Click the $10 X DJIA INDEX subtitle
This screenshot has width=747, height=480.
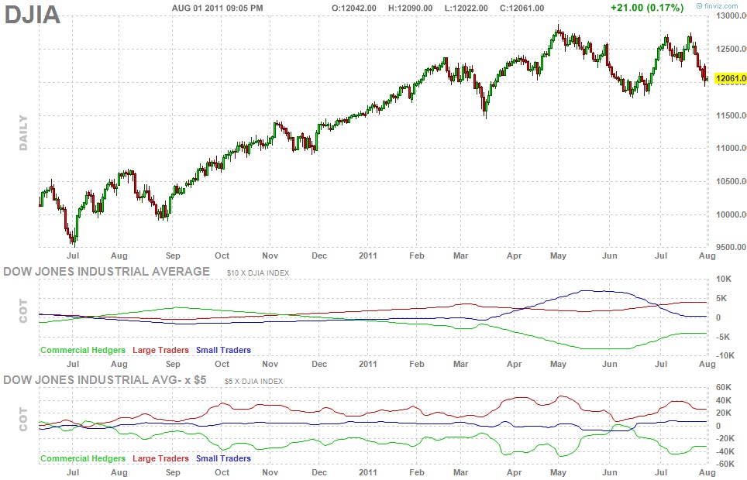[x=258, y=273]
